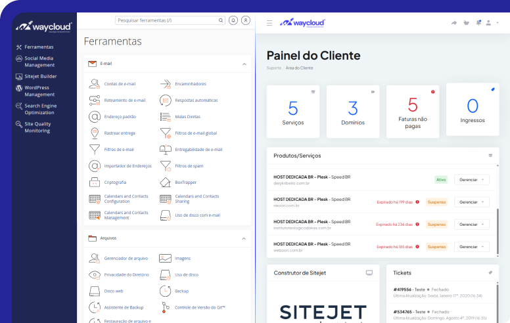This screenshot has height=323, width=510.
Task: Open Roteamento de e-mail icon
Action: click(x=95, y=100)
